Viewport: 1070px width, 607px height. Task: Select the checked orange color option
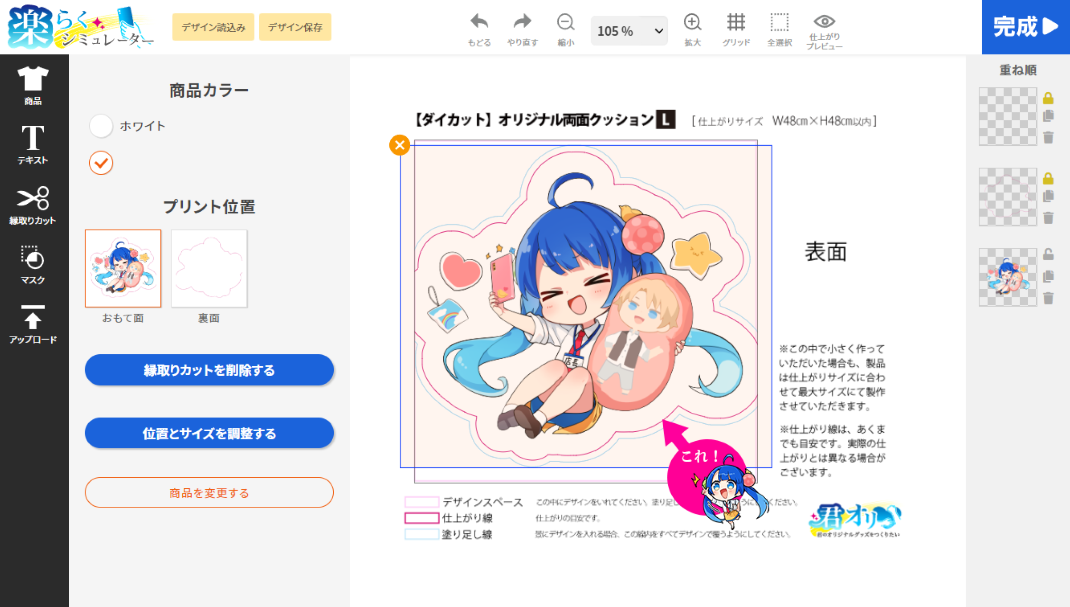tap(101, 163)
